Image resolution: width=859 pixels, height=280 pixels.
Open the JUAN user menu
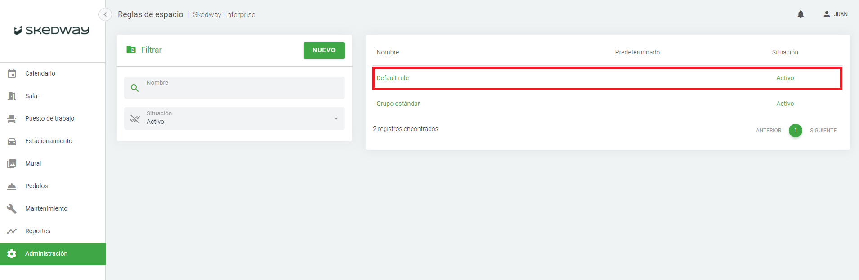click(x=836, y=14)
